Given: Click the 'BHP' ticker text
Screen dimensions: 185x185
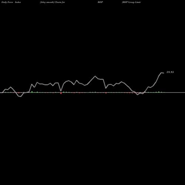Looking at the screenshot, I should click(100, 2).
